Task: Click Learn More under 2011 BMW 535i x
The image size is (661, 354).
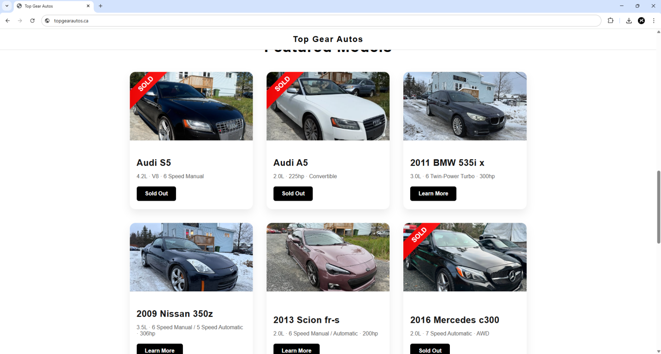Action: tap(433, 194)
